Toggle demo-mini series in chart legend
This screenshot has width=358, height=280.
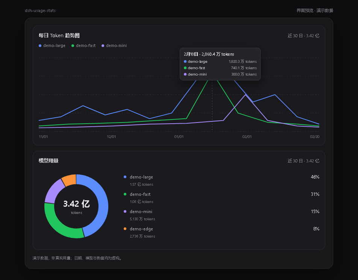click(x=114, y=45)
